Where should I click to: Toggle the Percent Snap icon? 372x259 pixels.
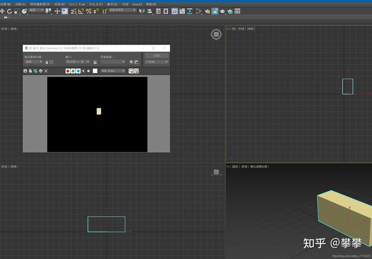[89, 11]
